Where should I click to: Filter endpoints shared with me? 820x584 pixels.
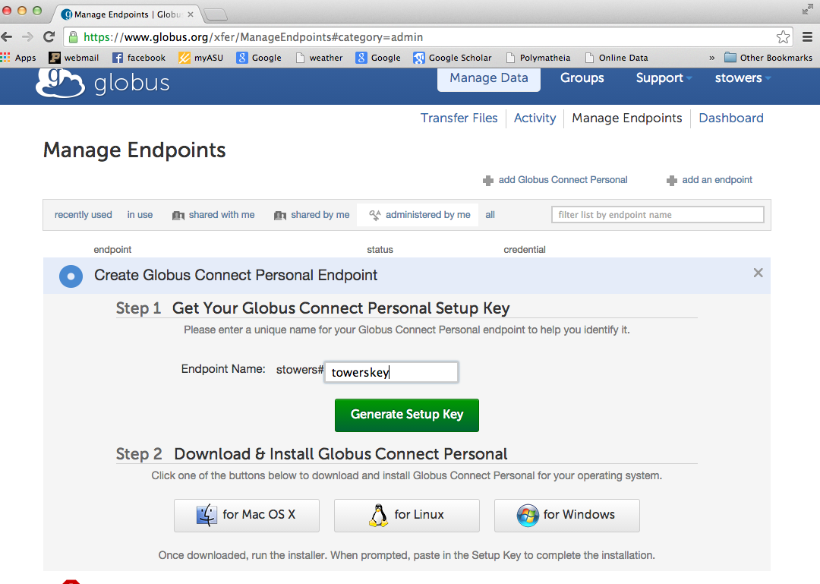[x=213, y=215]
